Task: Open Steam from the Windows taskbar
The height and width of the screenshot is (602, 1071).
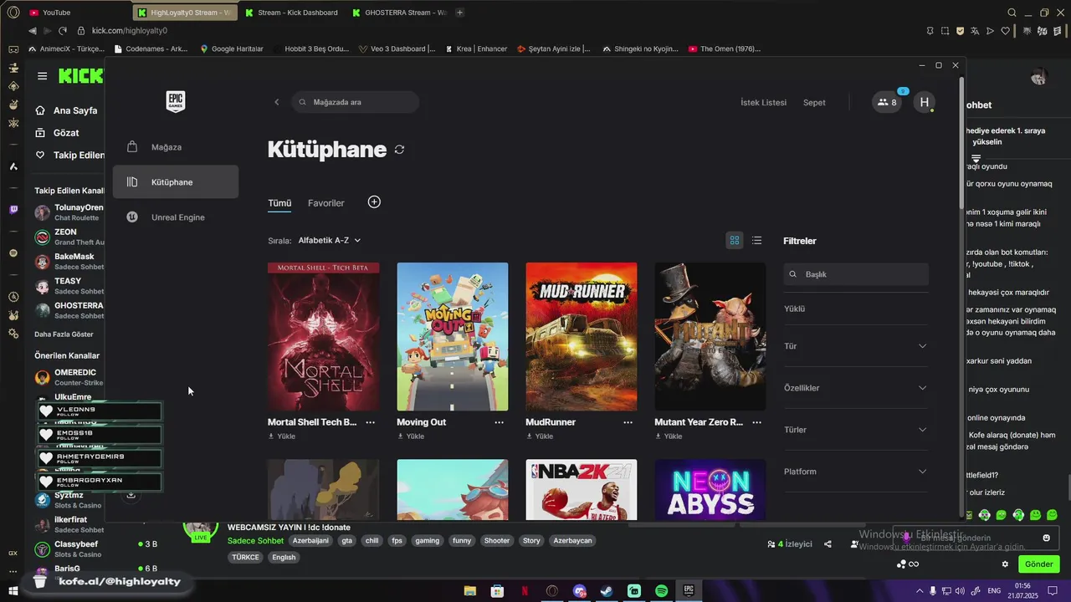Action: 607,591
